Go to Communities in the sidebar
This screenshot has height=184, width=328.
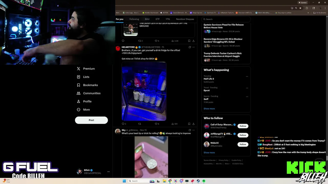click(89, 93)
